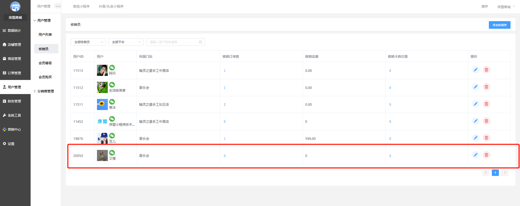Viewport: 520px width, 206px height.
Task: Open card count link for 生活拾荒者
Action: point(390,88)
